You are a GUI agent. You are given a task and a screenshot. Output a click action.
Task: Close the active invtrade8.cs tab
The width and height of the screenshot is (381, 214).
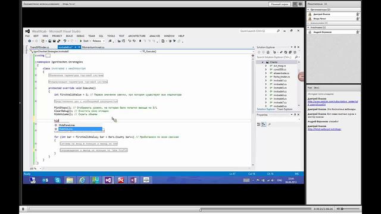(x=79, y=47)
